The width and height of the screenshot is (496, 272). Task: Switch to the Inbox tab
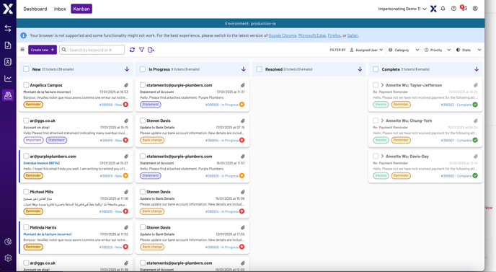click(x=60, y=9)
